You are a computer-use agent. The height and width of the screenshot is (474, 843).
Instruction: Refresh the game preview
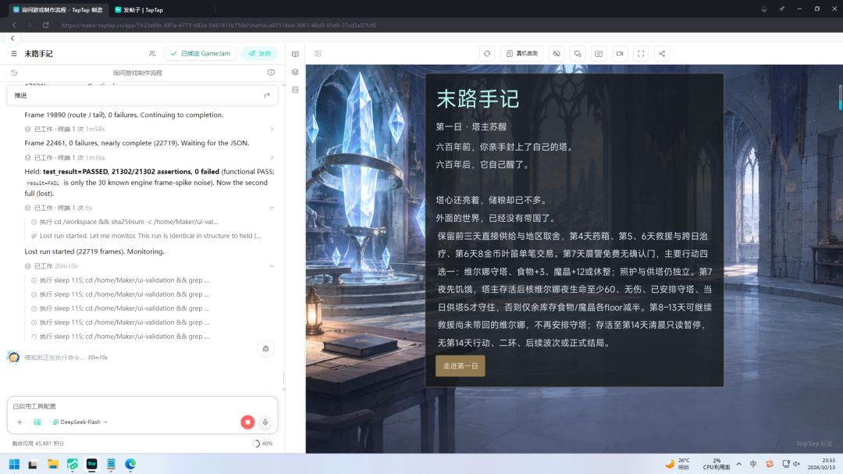pyautogui.click(x=487, y=54)
